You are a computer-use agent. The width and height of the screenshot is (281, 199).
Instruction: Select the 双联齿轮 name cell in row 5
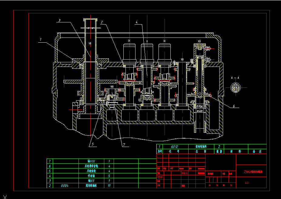point(91,171)
